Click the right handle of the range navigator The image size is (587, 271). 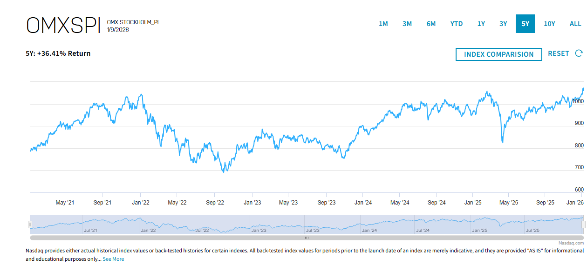[583, 225]
